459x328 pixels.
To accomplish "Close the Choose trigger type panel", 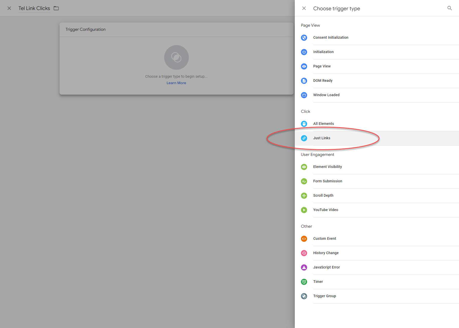I will [304, 8].
